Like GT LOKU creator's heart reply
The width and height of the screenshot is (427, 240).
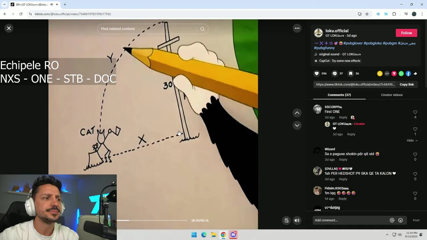(x=415, y=129)
